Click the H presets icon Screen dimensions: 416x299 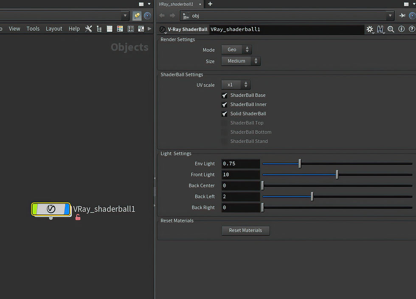[x=380, y=29]
